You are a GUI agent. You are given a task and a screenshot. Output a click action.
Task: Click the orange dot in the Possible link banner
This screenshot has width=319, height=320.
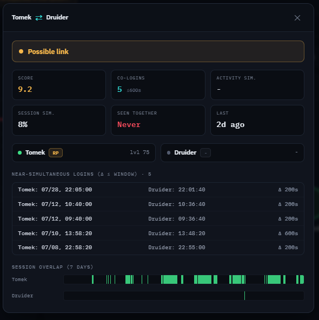21,51
